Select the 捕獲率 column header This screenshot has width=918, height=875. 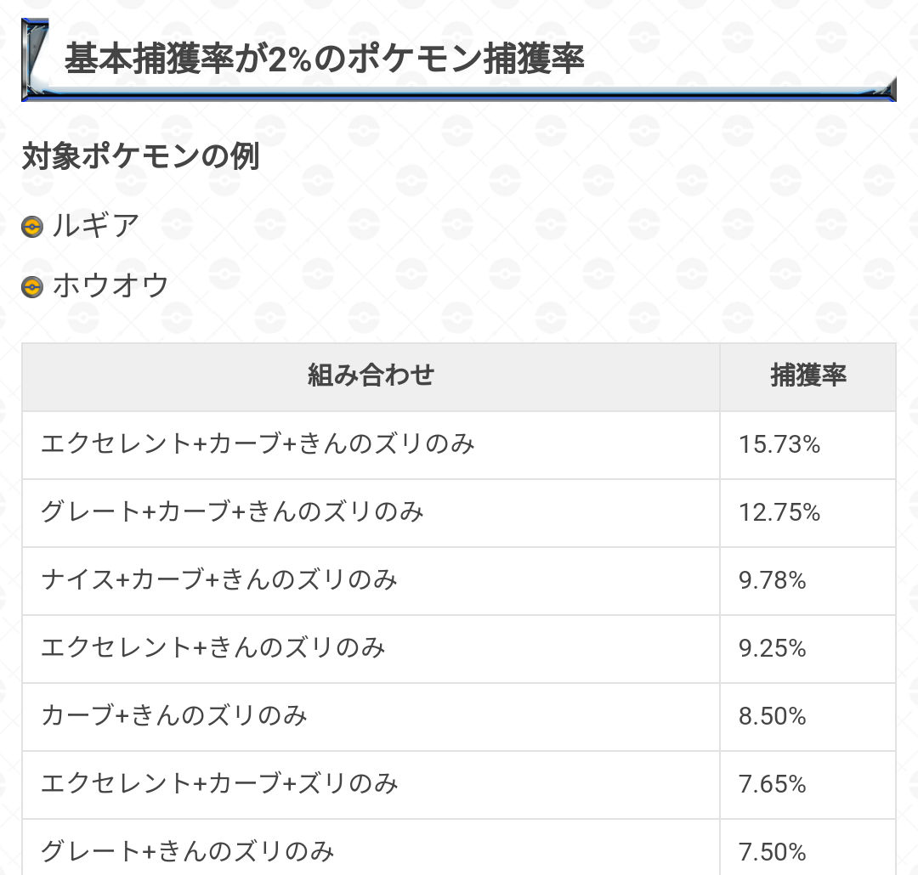pyautogui.click(x=808, y=376)
